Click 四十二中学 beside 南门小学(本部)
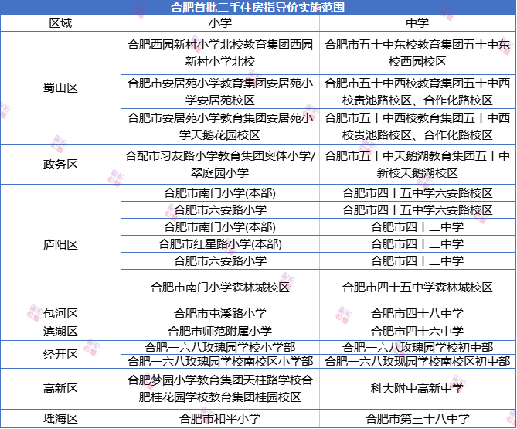 pyautogui.click(x=417, y=226)
